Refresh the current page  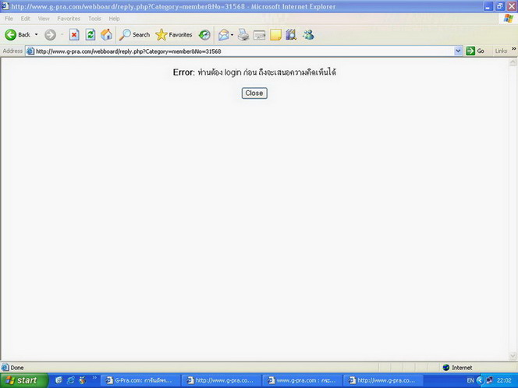[90, 34]
